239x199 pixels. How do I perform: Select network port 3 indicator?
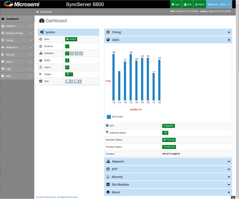[x=76, y=53]
